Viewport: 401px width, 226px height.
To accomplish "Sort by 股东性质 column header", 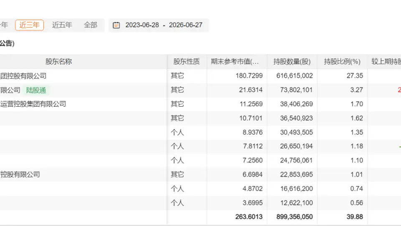I will pos(186,62).
